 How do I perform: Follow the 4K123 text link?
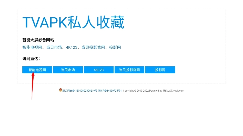pos(72,47)
